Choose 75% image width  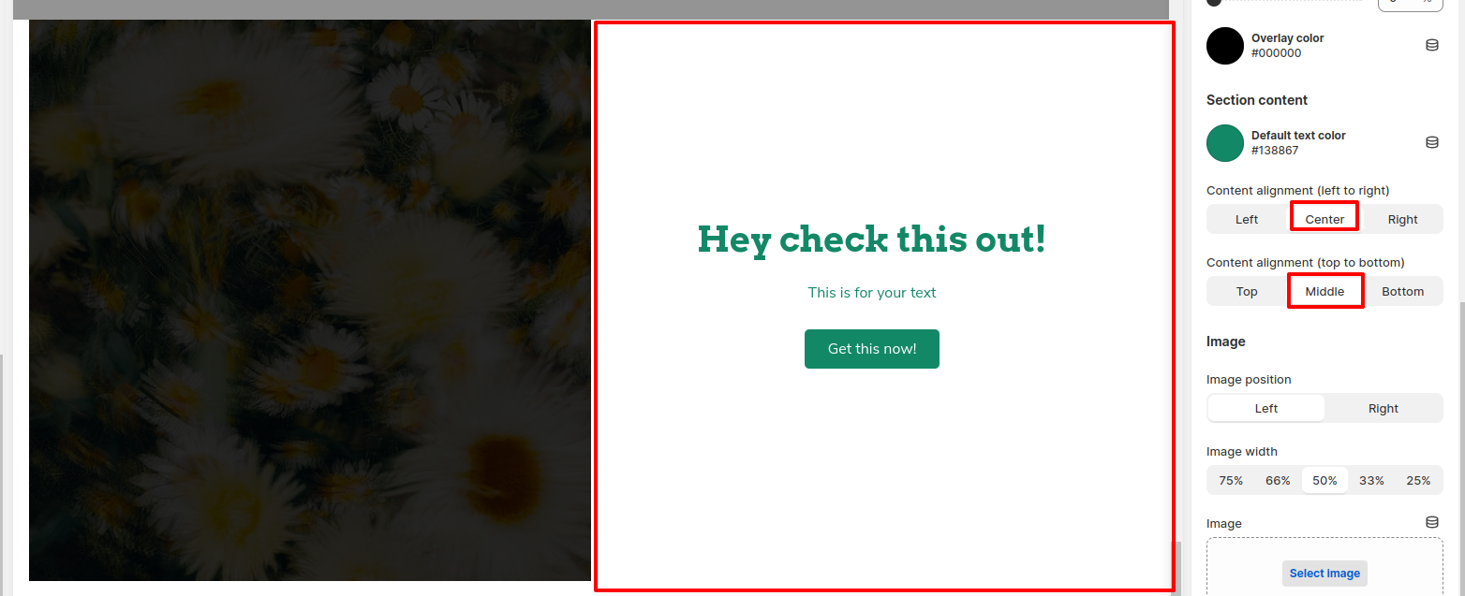[x=1231, y=480]
